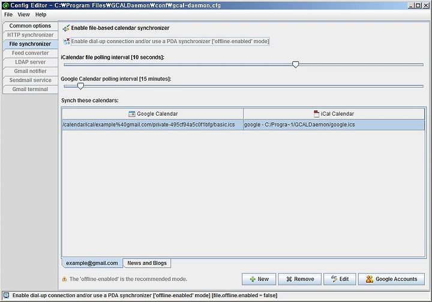Viewport: 432px width, 302px height.
Task: Click iCalendar file polling interval slider thumb
Action: [x=295, y=65]
